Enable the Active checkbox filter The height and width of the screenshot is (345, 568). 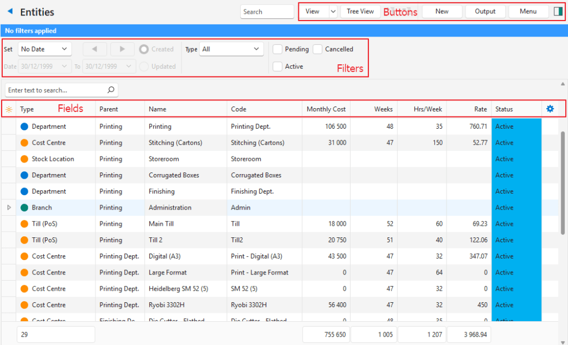tap(277, 67)
